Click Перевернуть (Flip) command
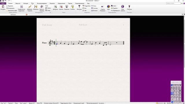This screenshot has width=185, height=104. [x=115, y=11]
